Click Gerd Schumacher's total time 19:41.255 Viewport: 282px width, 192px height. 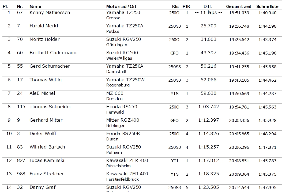click(239, 67)
